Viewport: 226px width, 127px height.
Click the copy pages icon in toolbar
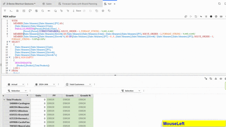[x=97, y=11]
